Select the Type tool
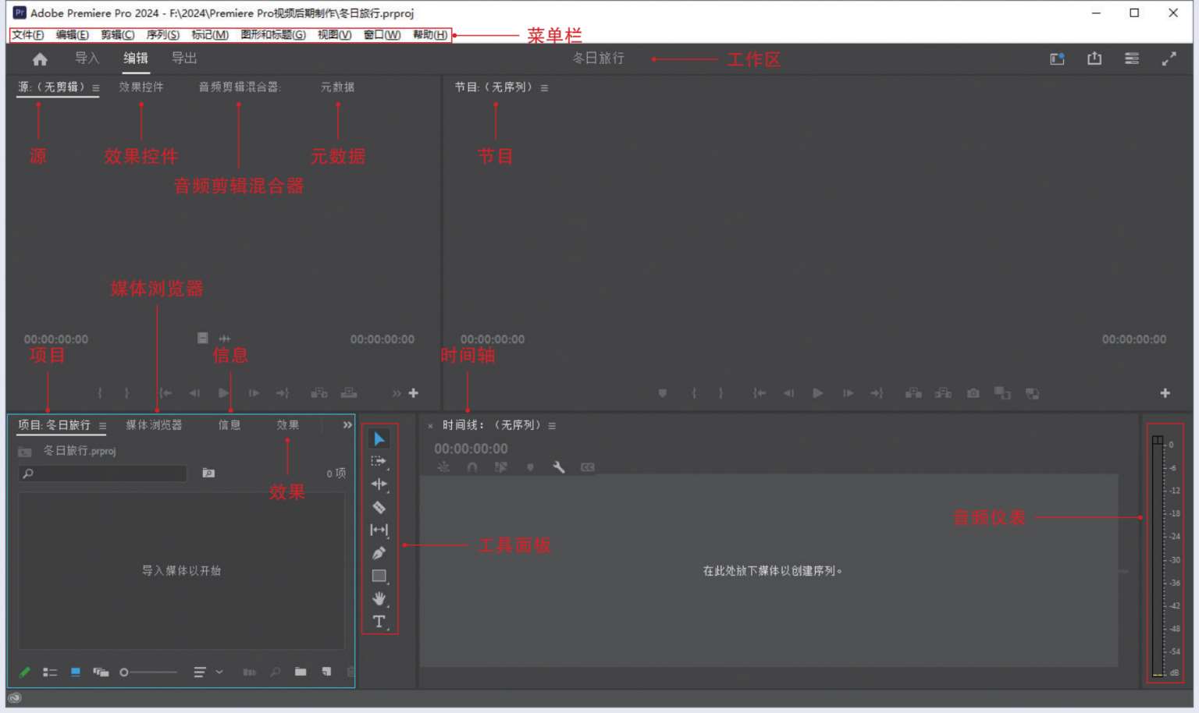1199x713 pixels. point(379,622)
